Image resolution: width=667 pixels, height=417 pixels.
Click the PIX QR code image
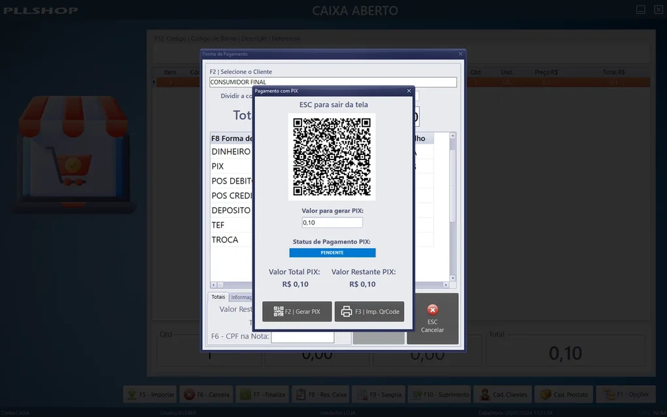[332, 157]
